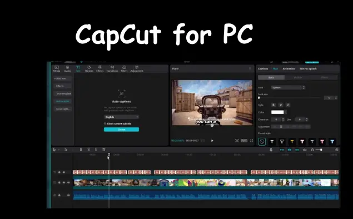Screen dimensions: 353x219
Task: Switch to the Text tab in inspector
Action: [x=275, y=69]
